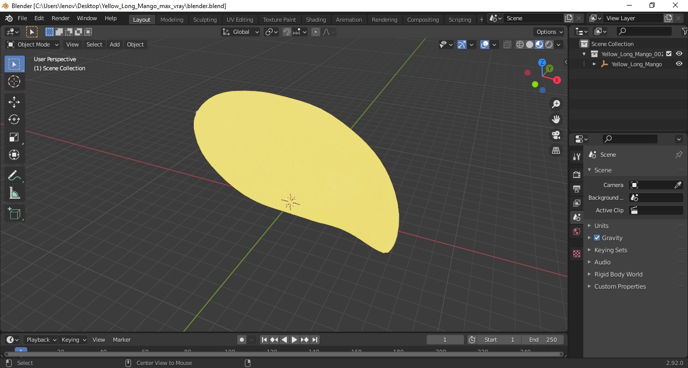Click the Move View hand icon

[556, 119]
